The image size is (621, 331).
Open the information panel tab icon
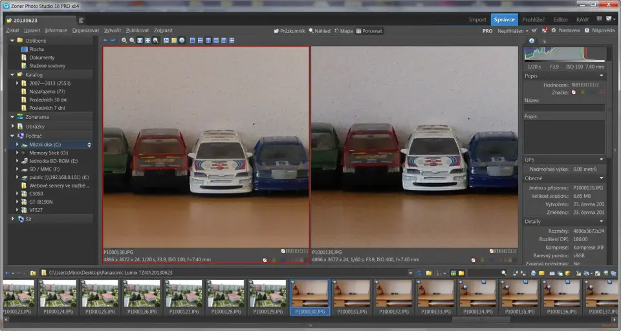pos(532,41)
